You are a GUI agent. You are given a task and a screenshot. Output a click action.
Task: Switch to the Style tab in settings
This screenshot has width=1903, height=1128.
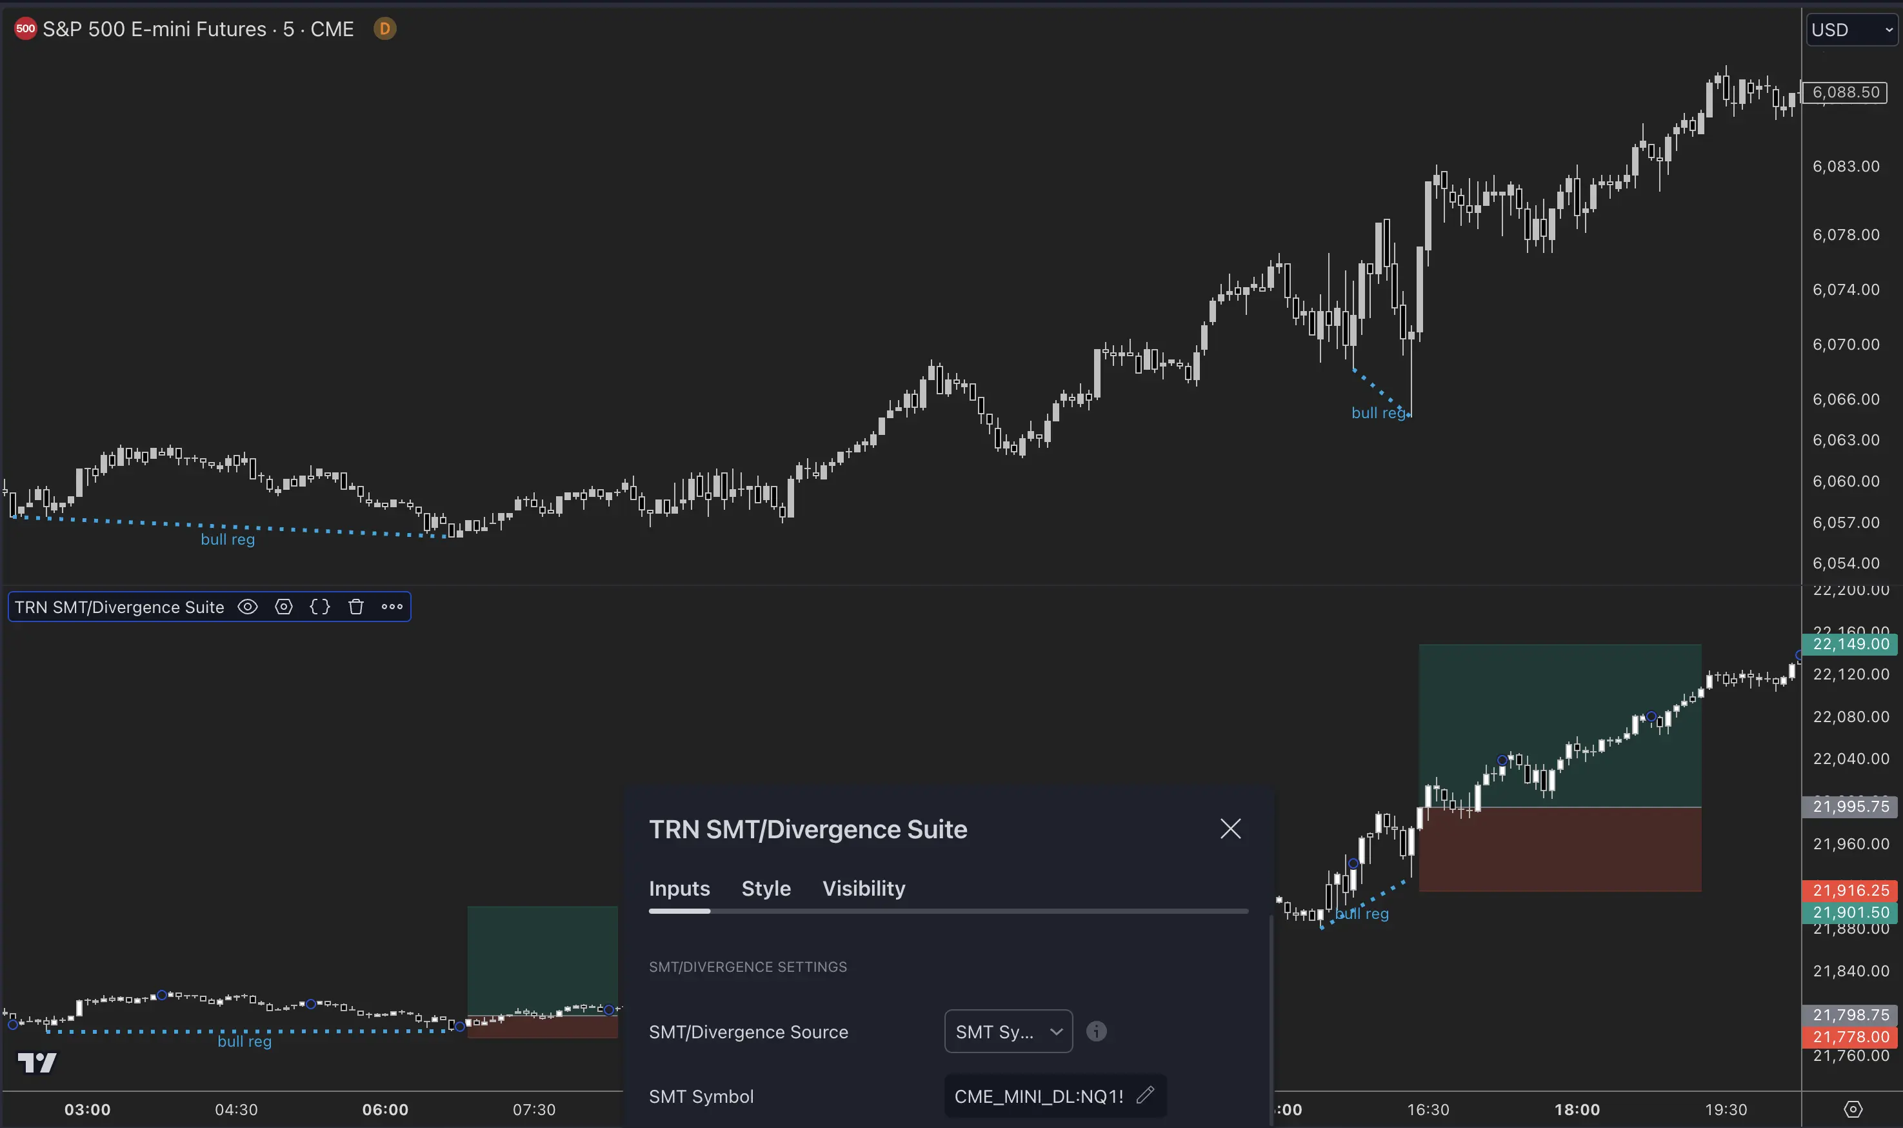(765, 888)
